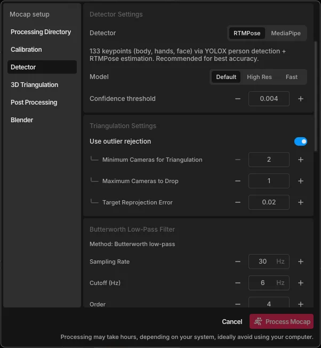This screenshot has height=348, width=321.
Task: Click Target Reprojection Error value field
Action: click(x=269, y=202)
